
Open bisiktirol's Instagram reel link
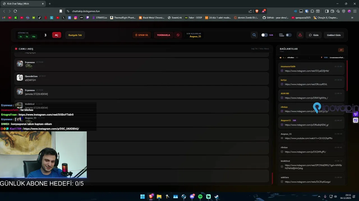(313, 167)
